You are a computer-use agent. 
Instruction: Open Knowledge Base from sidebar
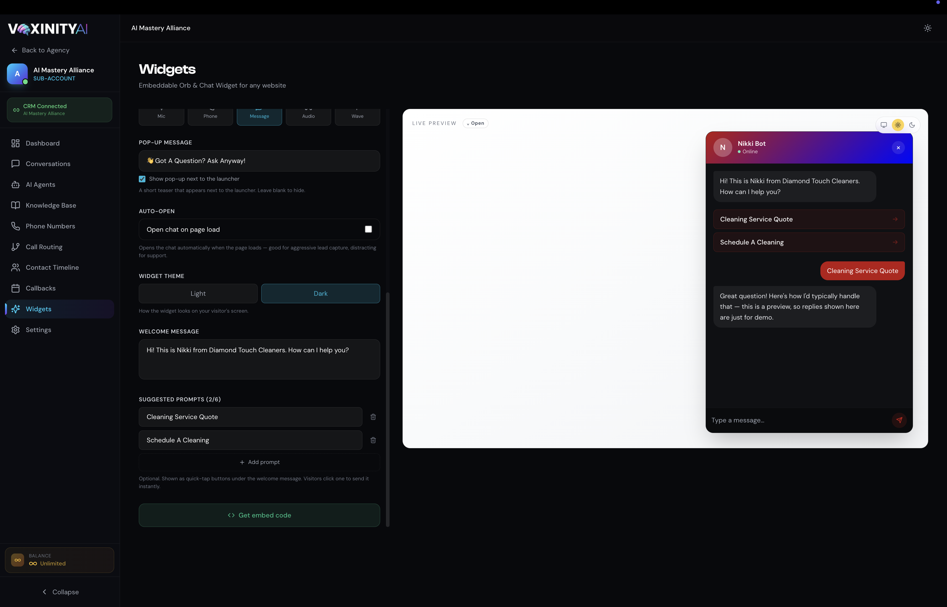60,205
